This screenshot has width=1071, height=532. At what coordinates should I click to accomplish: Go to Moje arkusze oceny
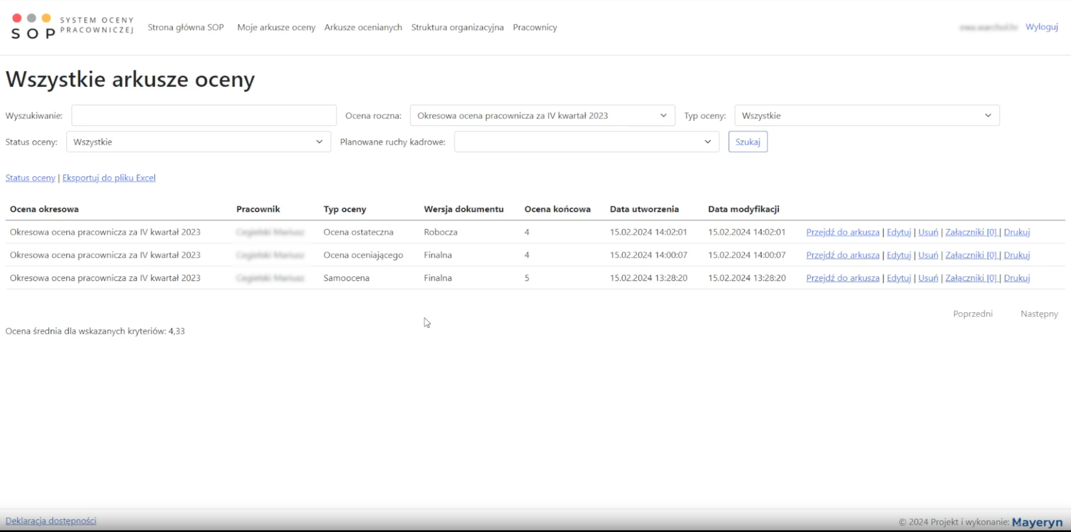coord(276,27)
